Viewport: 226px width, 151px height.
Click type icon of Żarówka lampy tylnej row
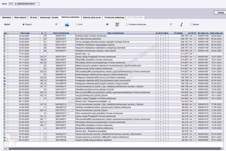pyautogui.click(x=5, y=69)
